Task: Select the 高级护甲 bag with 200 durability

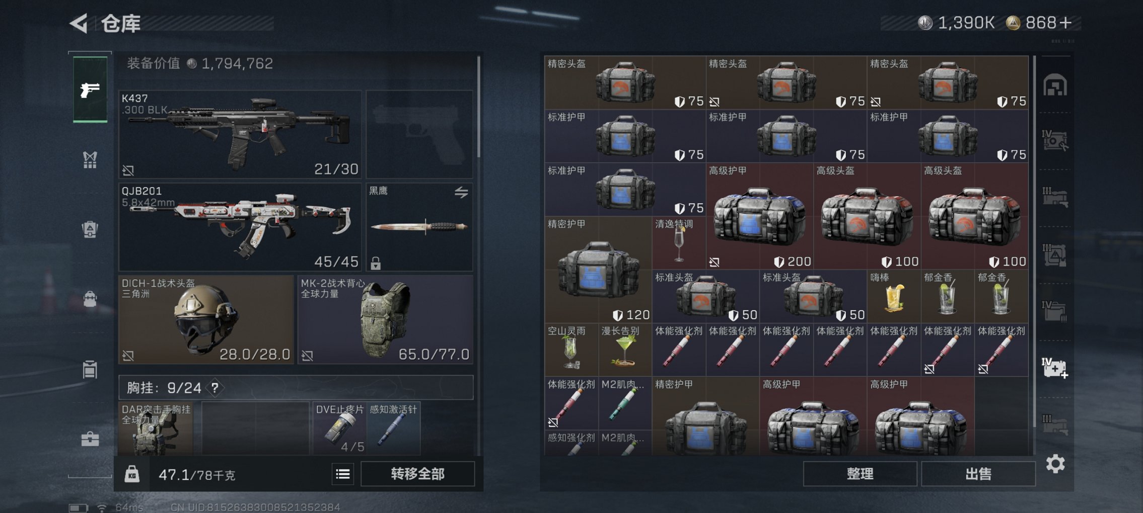Action: 759,216
